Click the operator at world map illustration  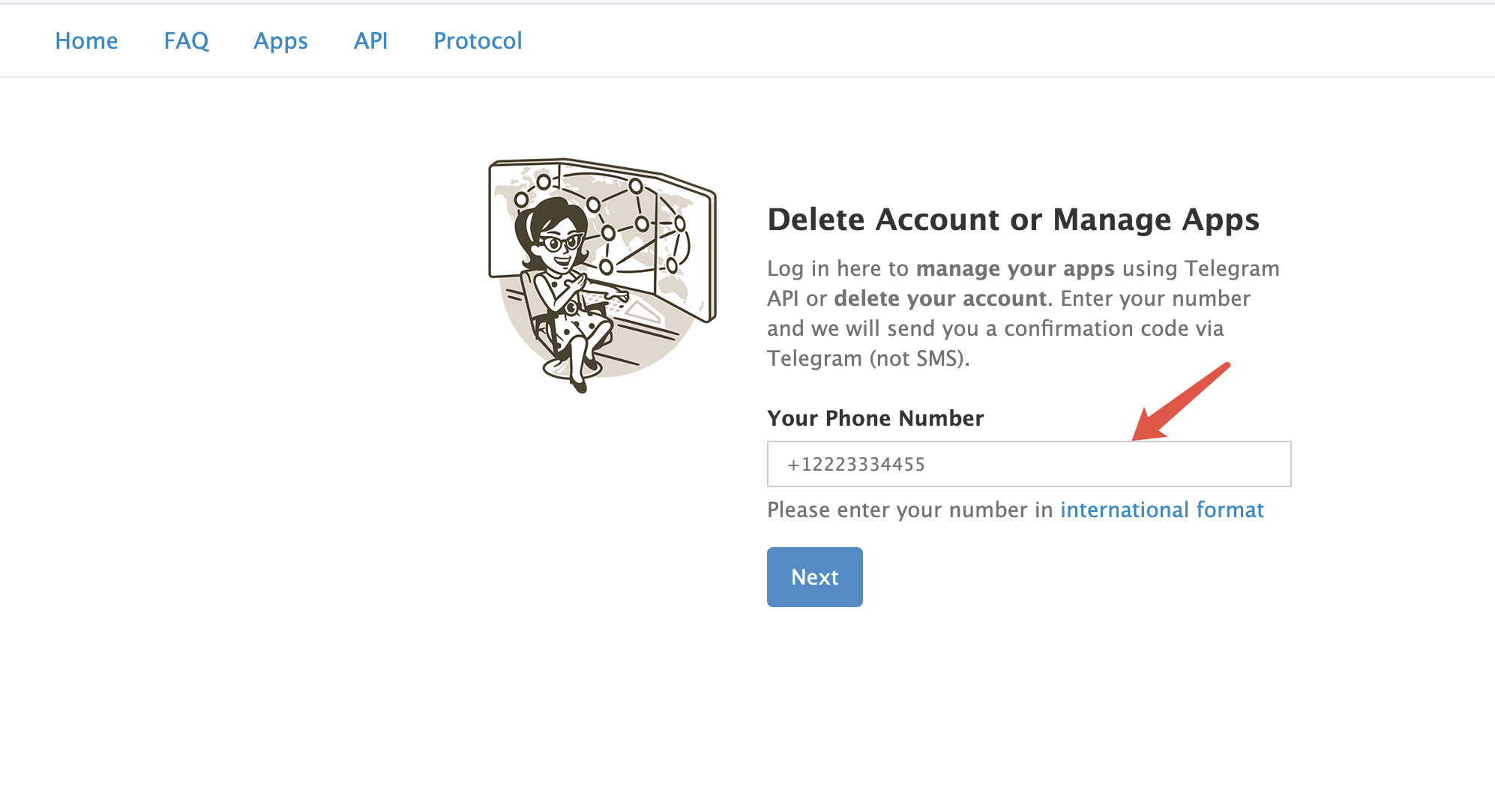602,275
